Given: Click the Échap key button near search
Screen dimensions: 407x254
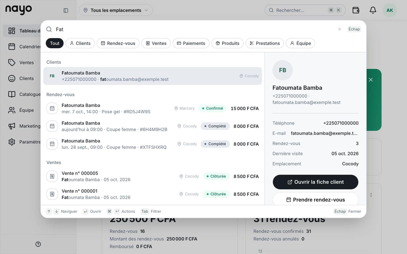Looking at the screenshot, I should pos(354,29).
